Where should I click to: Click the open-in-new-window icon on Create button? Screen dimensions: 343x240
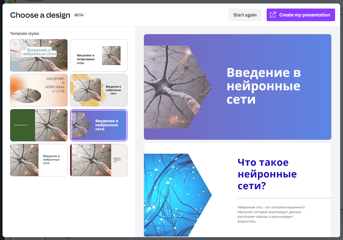coord(273,15)
